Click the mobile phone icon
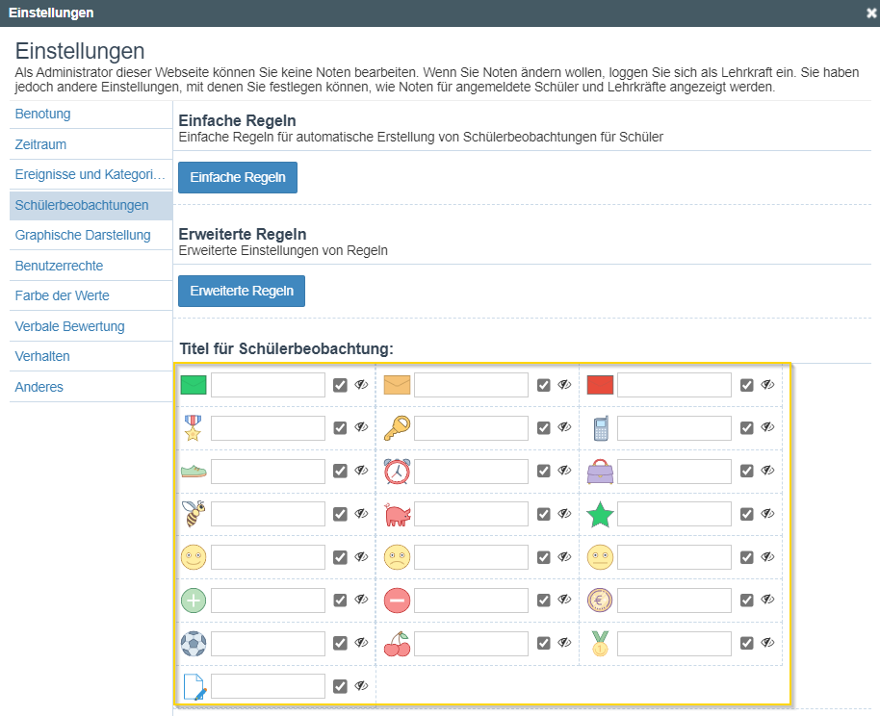Screen dimensions: 880x716 [601, 428]
